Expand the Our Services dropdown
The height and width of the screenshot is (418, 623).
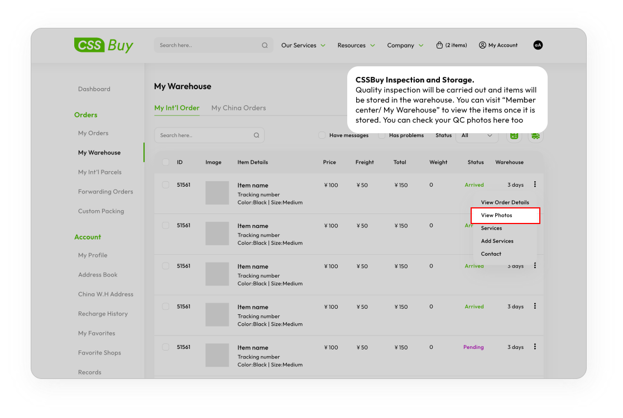303,46
